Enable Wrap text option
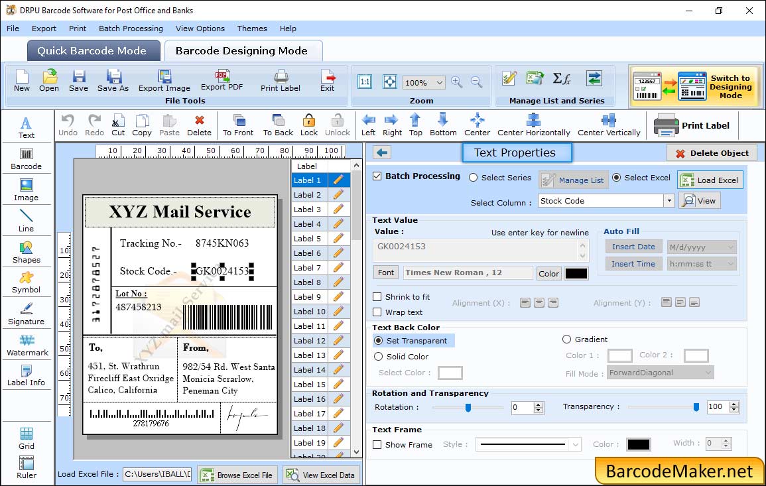Image resolution: width=766 pixels, height=486 pixels. click(377, 312)
